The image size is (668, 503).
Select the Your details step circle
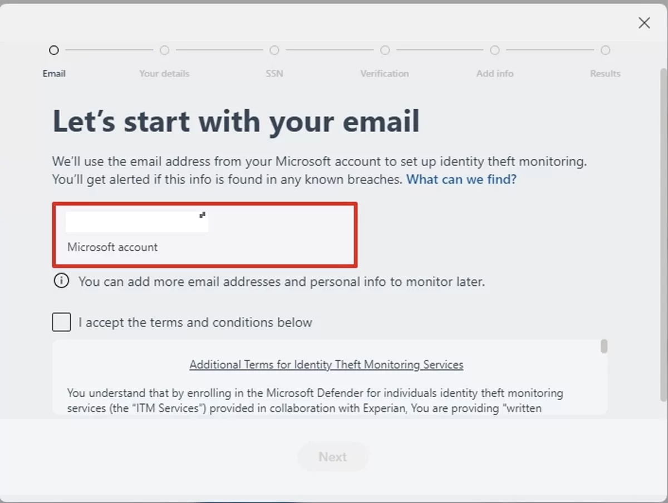164,50
